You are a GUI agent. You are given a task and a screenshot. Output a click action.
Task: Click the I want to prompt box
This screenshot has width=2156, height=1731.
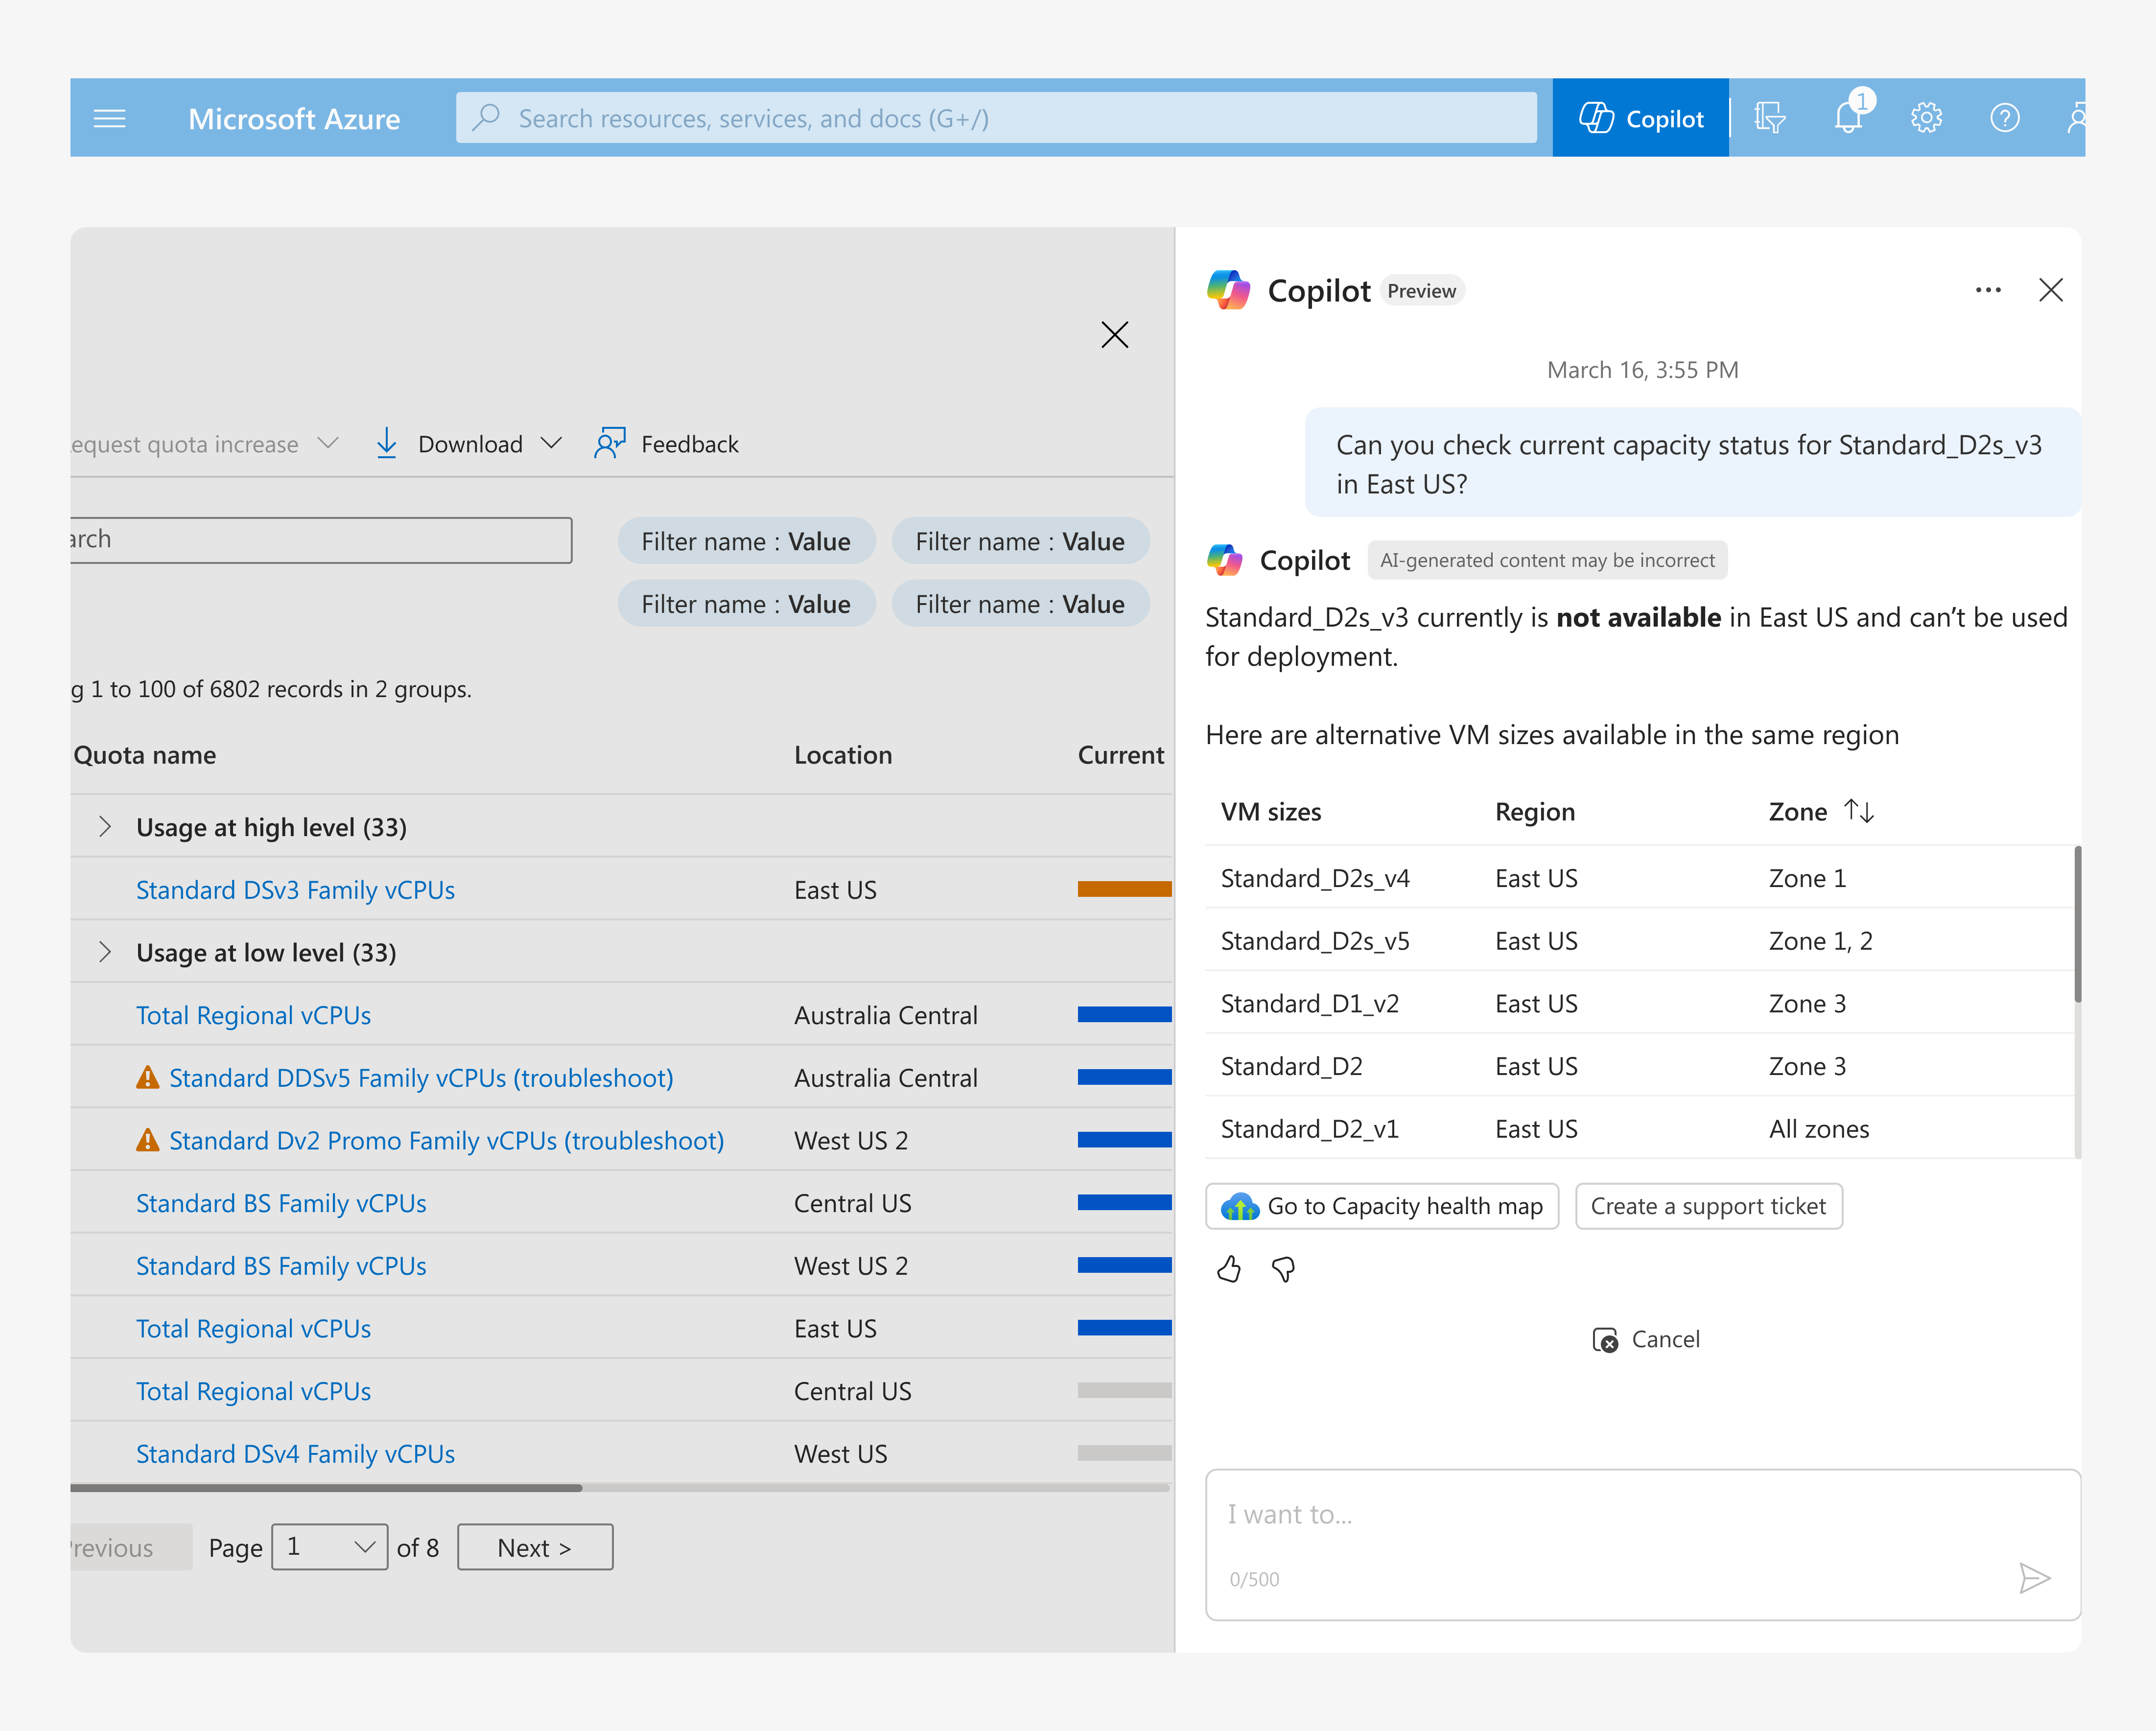1643,1544
